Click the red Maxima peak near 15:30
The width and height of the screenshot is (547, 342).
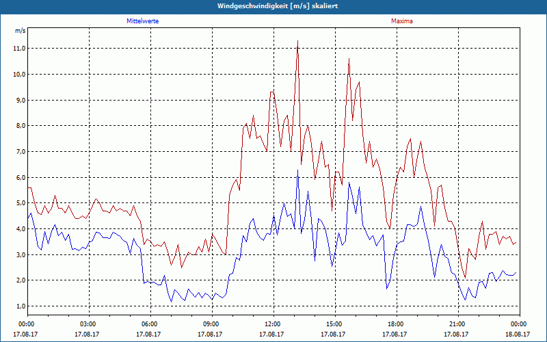tap(349, 59)
